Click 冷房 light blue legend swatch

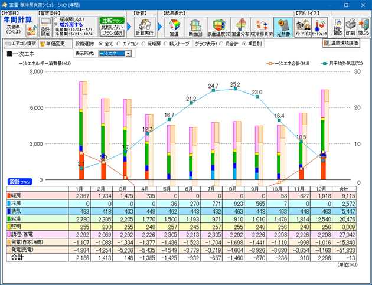[9, 203]
